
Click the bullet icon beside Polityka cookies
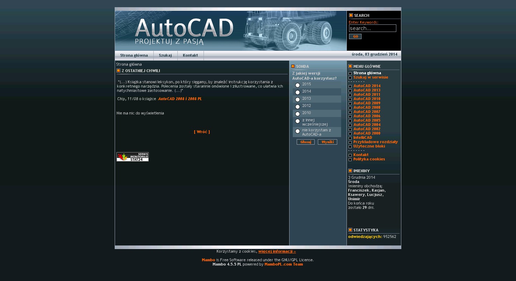350,160
